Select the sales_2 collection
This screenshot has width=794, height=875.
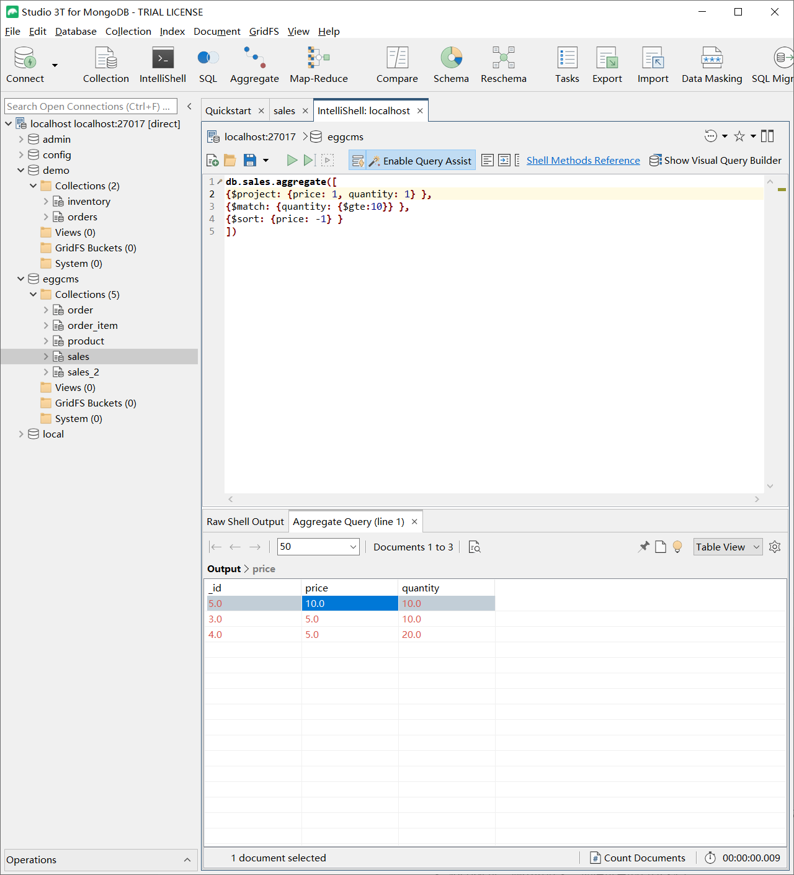click(83, 372)
